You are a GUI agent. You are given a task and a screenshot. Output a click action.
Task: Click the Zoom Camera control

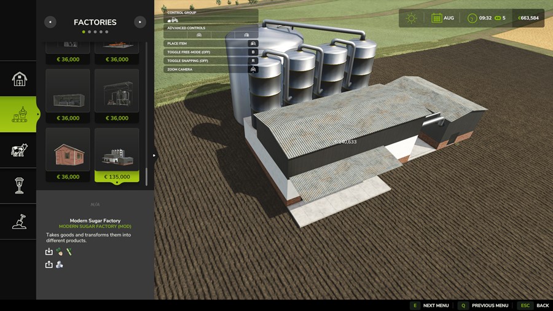point(211,69)
